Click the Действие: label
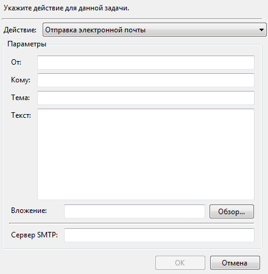Screen dimensions: 268x274 coord(20,30)
